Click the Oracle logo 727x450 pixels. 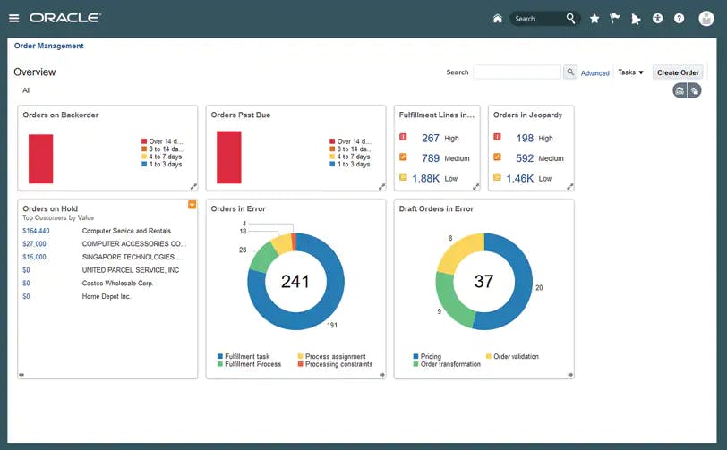click(x=65, y=18)
